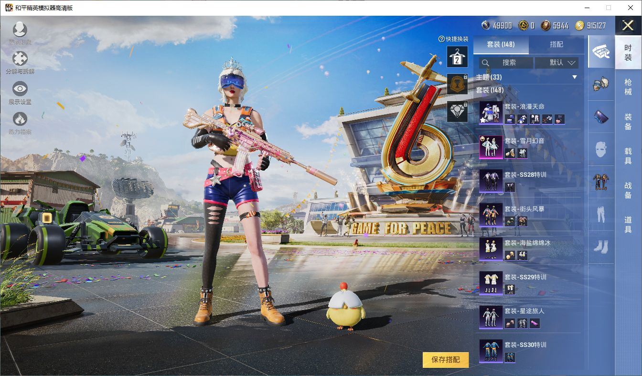Click the 分解与拆解 puzzle icon
642x376 pixels.
click(20, 59)
